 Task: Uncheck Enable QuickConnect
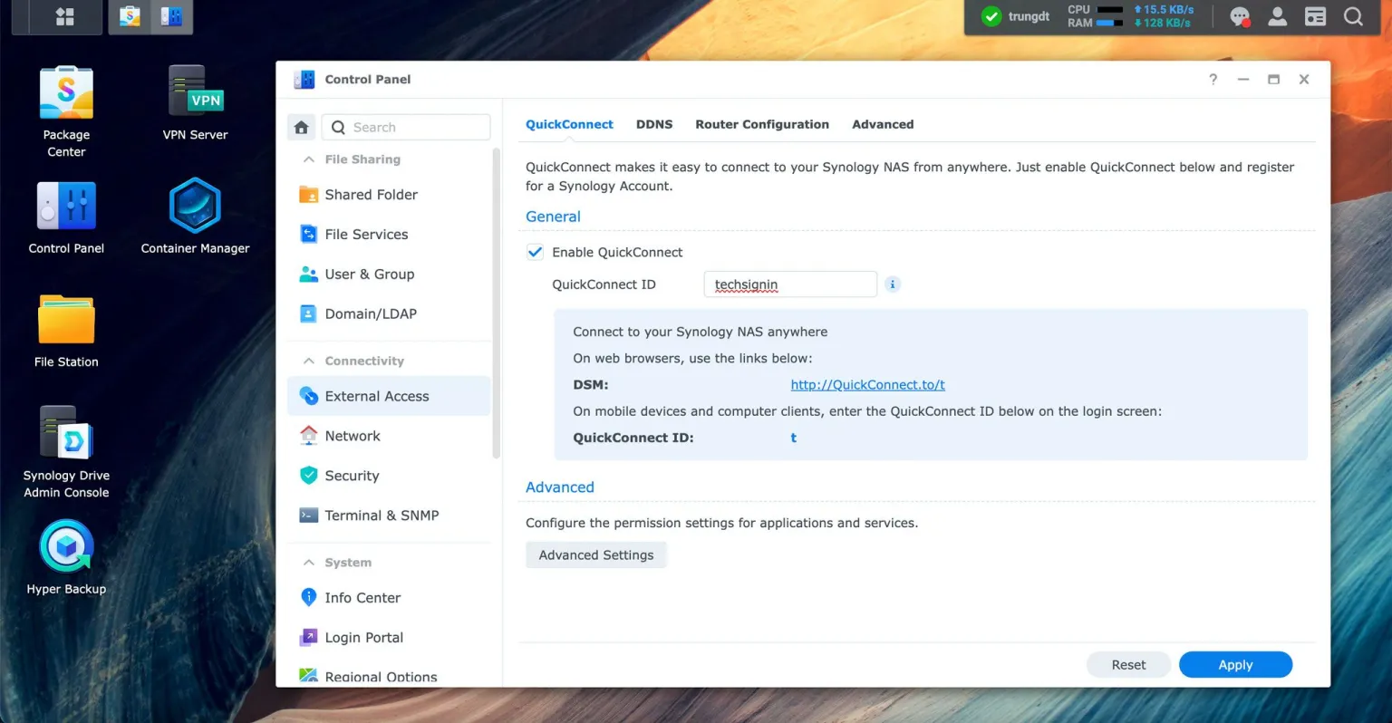[535, 252]
